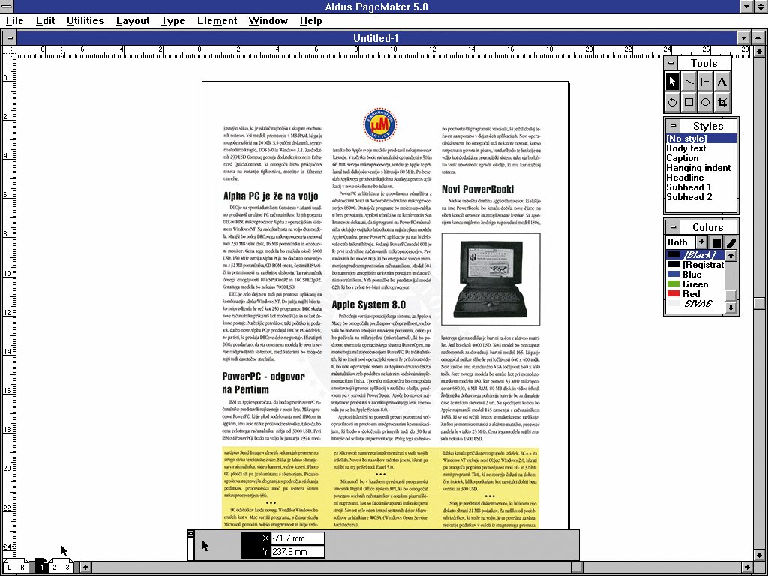Open the Untitled-1 document control menu box

pyautogui.click(x=10, y=38)
